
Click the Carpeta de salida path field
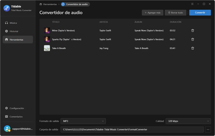pos(132,130)
